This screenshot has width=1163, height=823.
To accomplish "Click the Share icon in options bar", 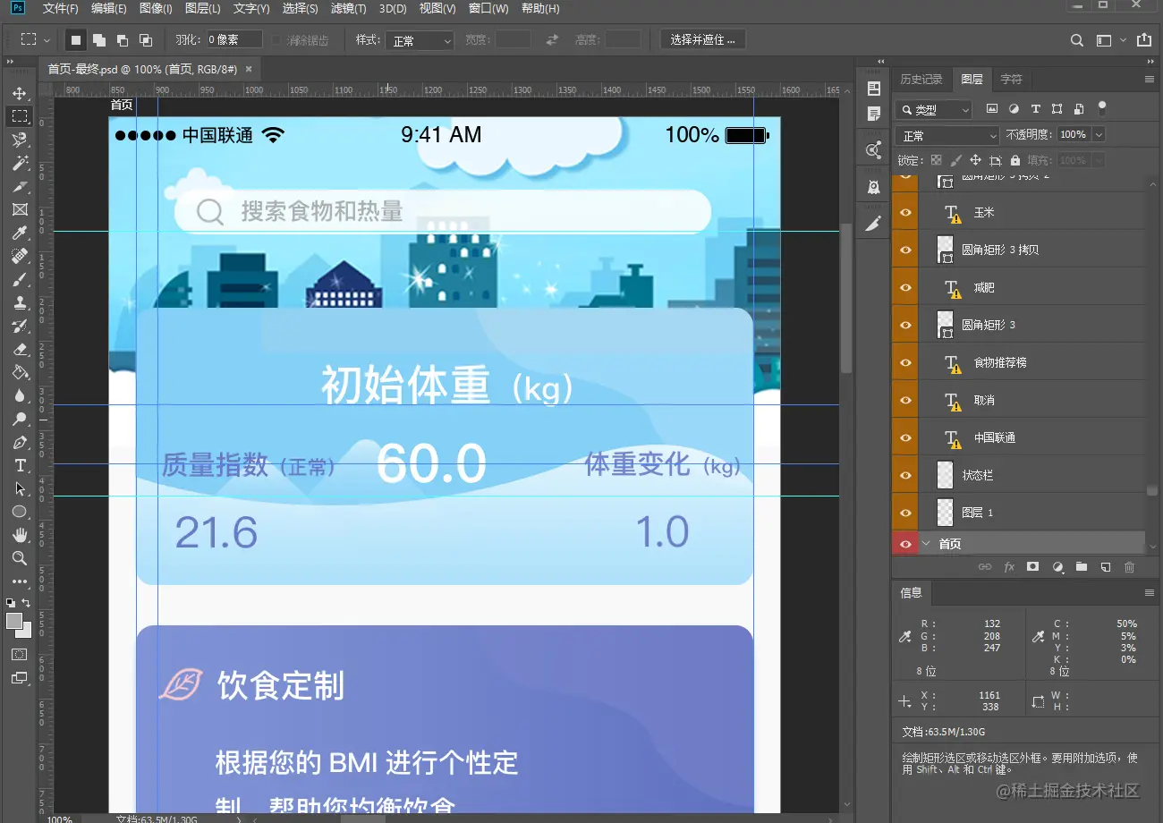I will (1144, 40).
